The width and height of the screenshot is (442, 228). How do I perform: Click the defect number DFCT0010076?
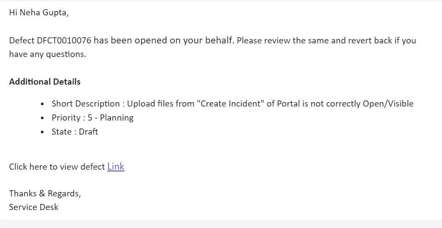click(x=64, y=41)
